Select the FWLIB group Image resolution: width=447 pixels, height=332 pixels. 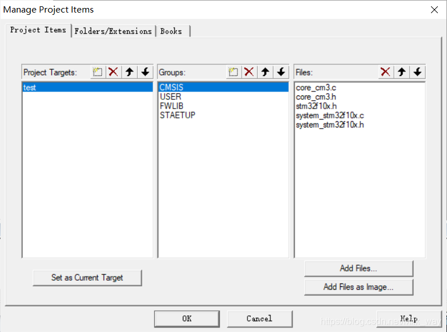click(223, 106)
